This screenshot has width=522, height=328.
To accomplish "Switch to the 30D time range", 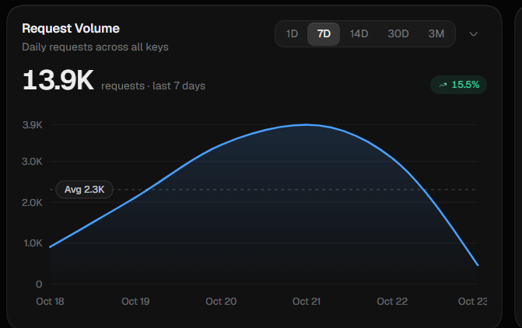I will [x=398, y=34].
